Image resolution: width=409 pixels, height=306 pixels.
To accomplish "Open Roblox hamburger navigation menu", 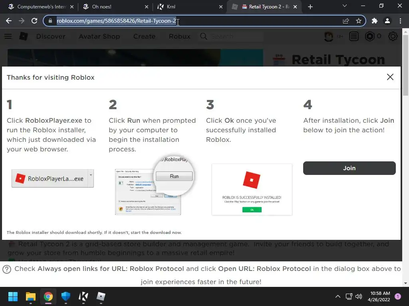I will (8, 36).
